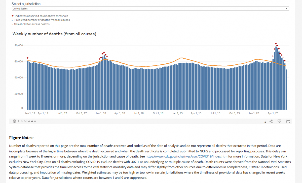
Task: Select 'threshold for excess deaths' legend entry
Action: click(32, 24)
